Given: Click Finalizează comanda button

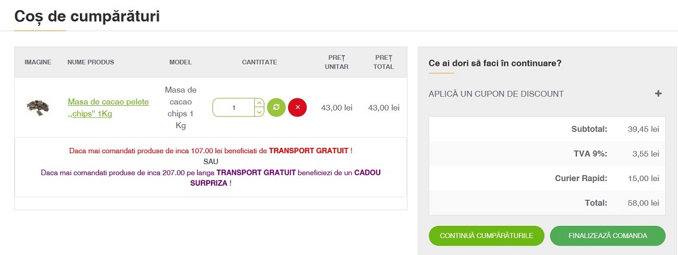Looking at the screenshot, I should [x=607, y=235].
